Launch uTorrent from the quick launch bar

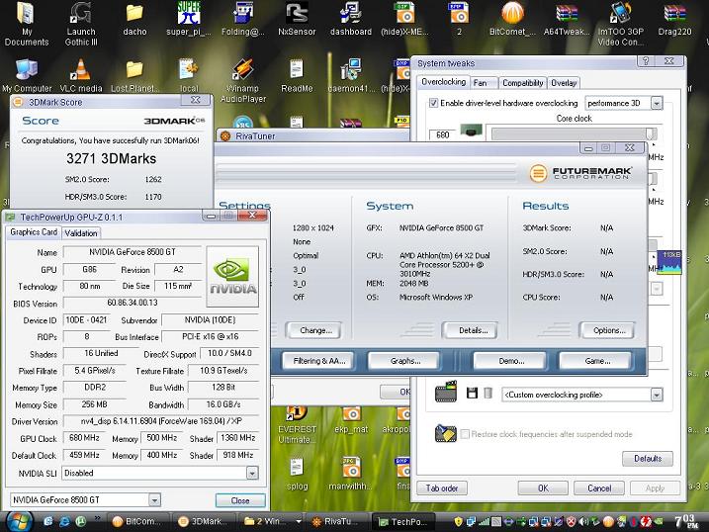pos(80,521)
